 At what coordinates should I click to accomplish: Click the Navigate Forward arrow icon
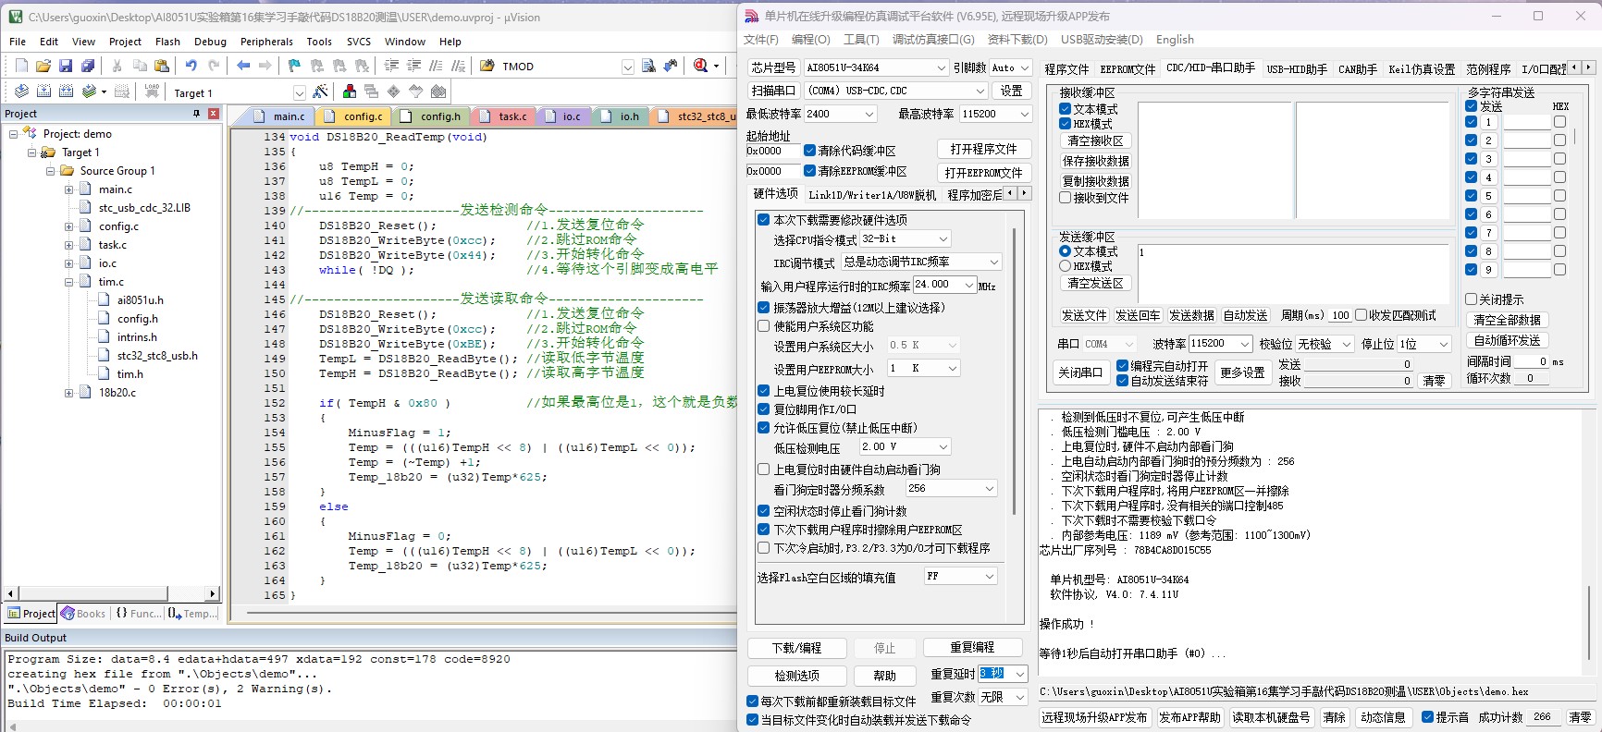(x=265, y=66)
